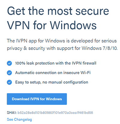The width and height of the screenshot is (120, 124).
Task: Click the checkmark icon beside Automatic connection
Action: point(9,73)
